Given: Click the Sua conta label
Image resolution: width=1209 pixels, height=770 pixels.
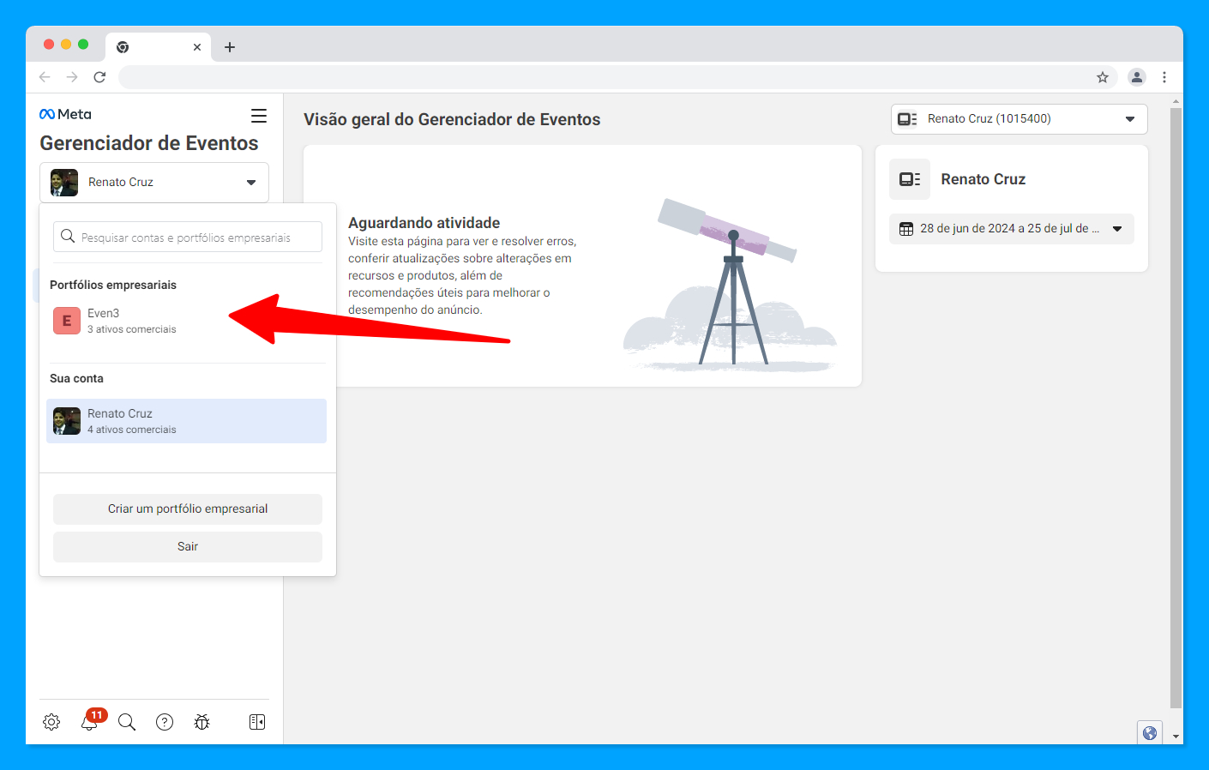Looking at the screenshot, I should (x=76, y=378).
